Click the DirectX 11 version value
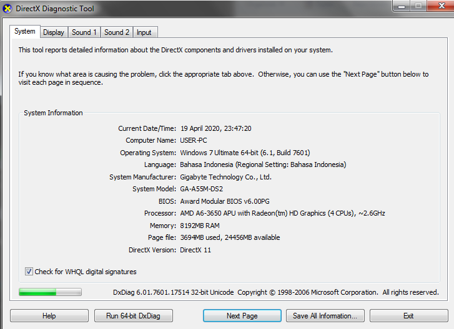 (195, 250)
